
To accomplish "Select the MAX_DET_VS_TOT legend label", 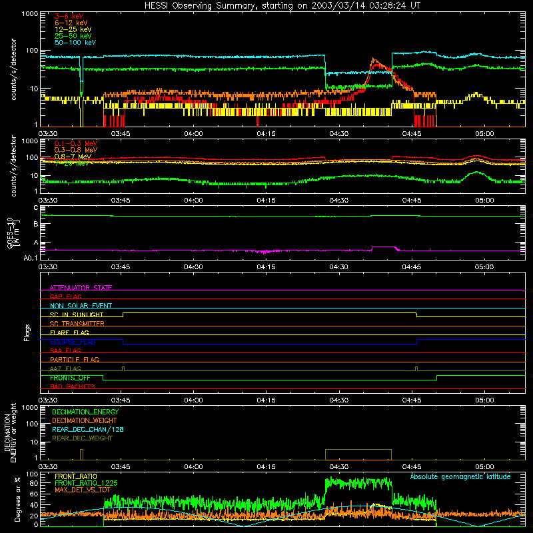I will pyautogui.click(x=83, y=490).
